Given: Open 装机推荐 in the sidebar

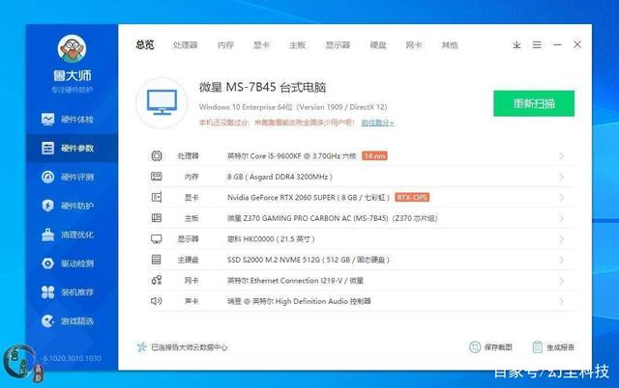Looking at the screenshot, I should pos(67,292).
